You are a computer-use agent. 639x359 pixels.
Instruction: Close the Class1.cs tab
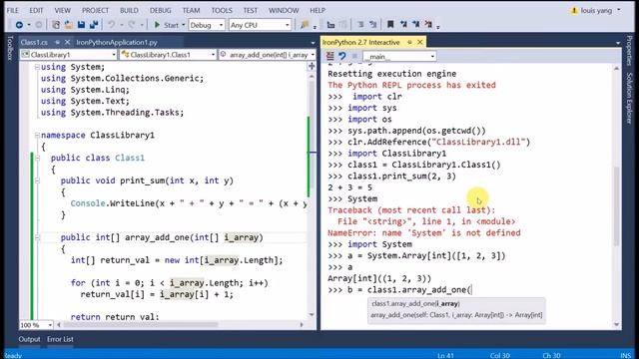click(x=67, y=42)
